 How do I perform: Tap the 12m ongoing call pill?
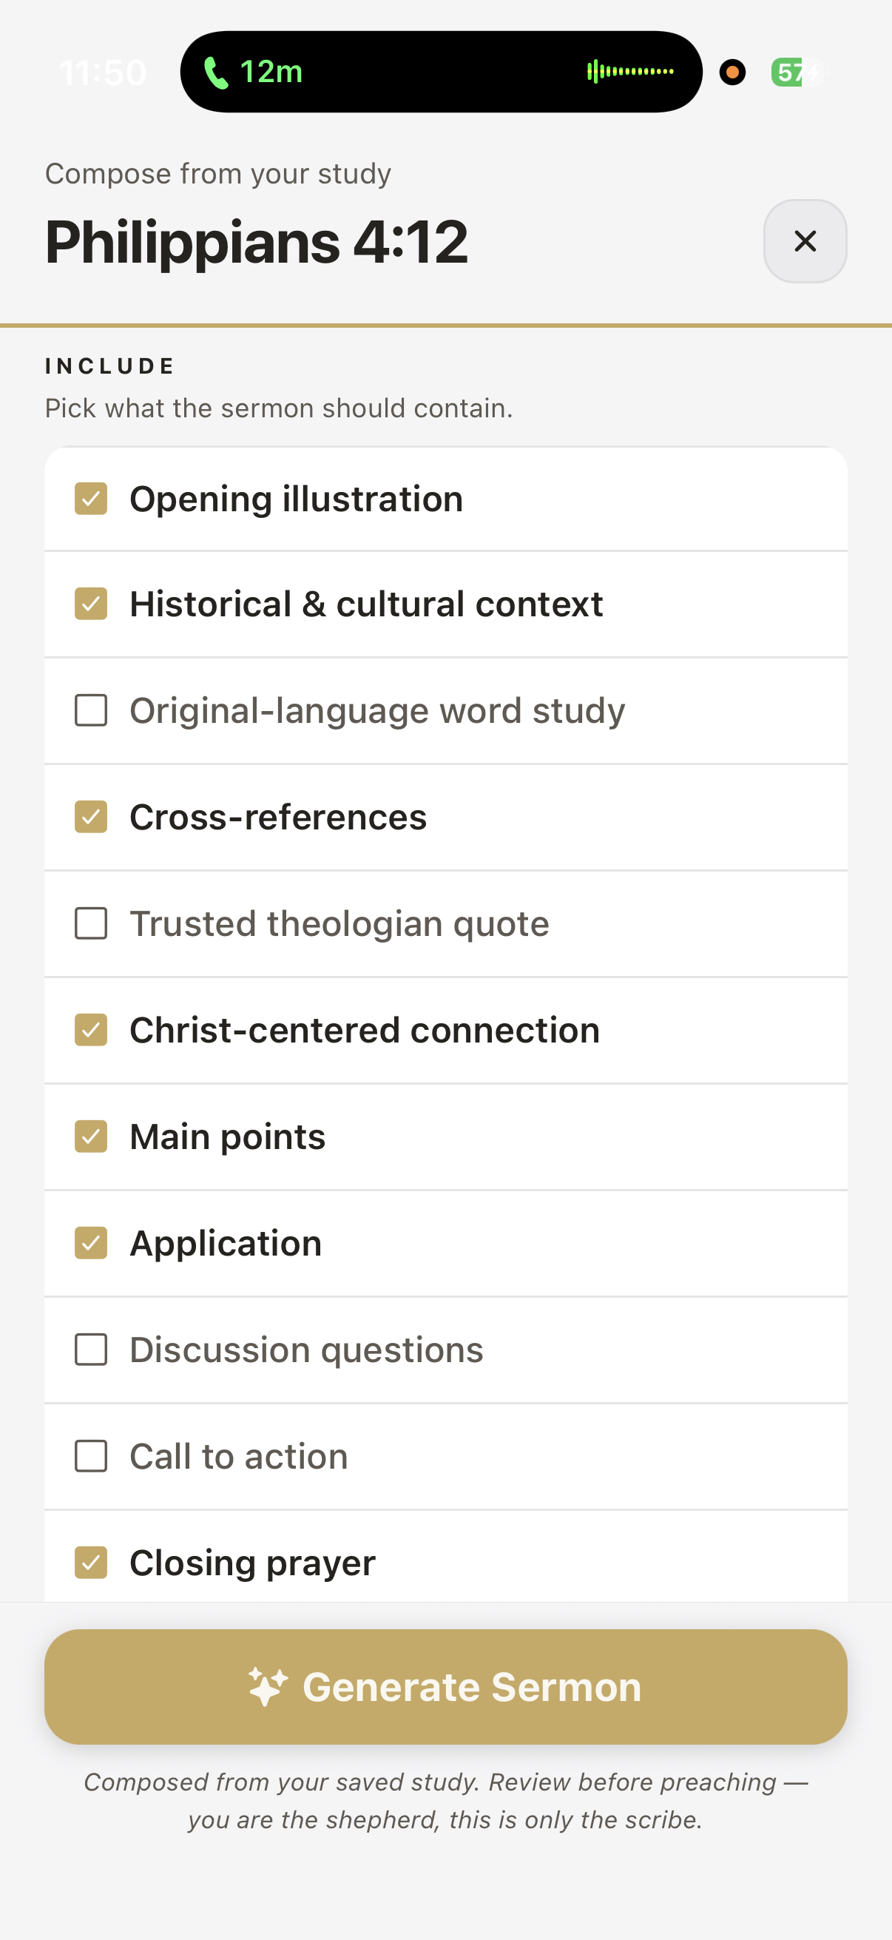[x=440, y=73]
